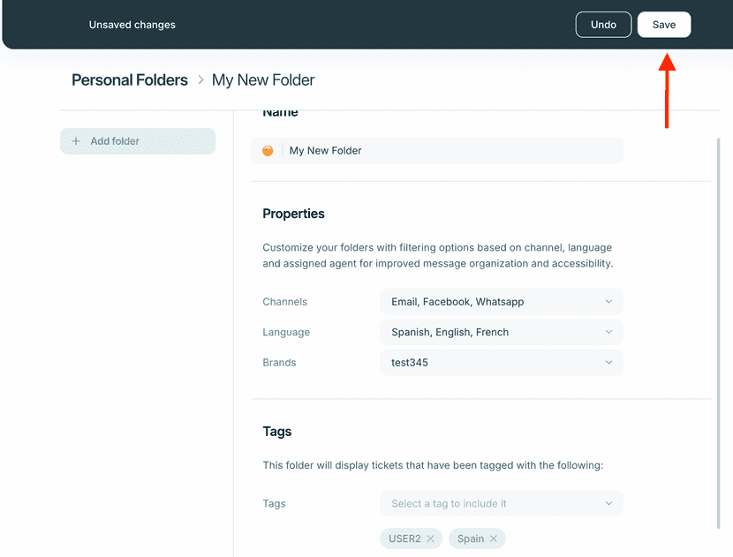The image size is (733, 557).
Task: Click the orange folder color icon
Action: [268, 150]
